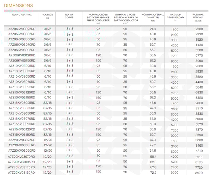214x175 pixels.
Task: Select part number A7Z10KV03025RD
Action: tap(22, 66)
